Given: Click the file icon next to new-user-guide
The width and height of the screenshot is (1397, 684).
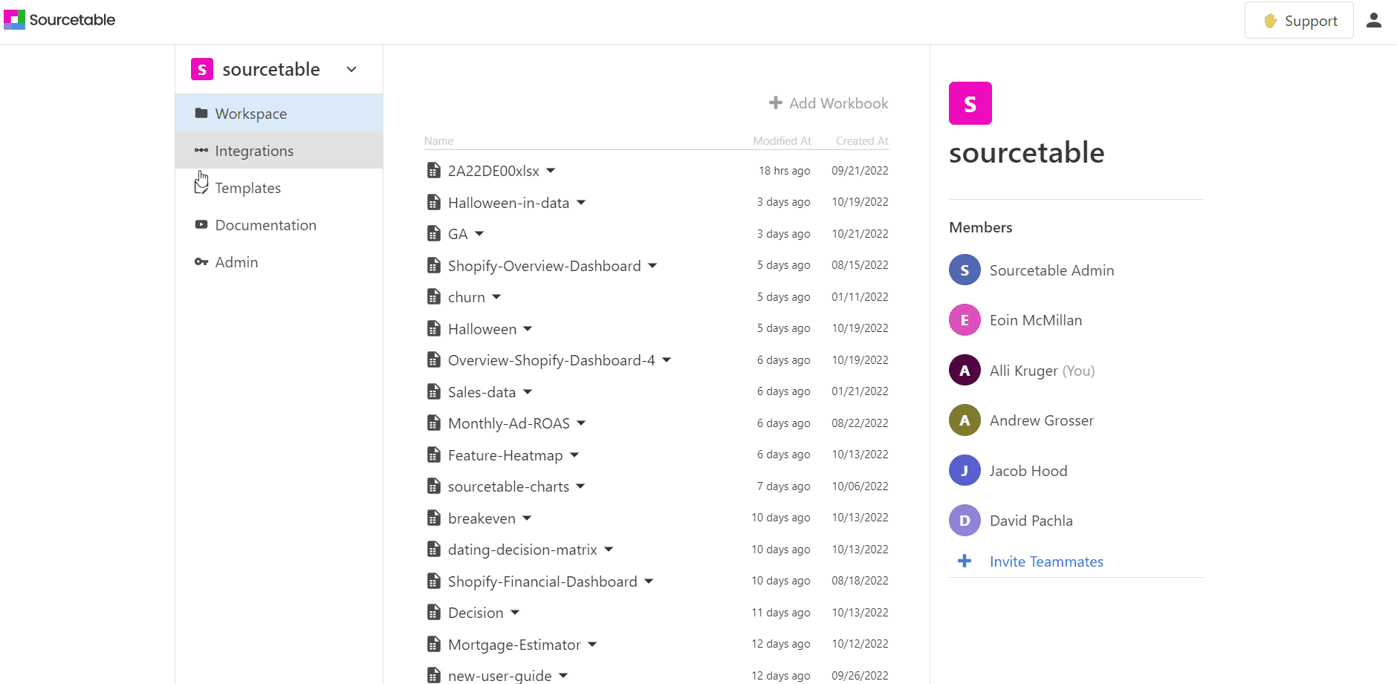Looking at the screenshot, I should pyautogui.click(x=434, y=675).
